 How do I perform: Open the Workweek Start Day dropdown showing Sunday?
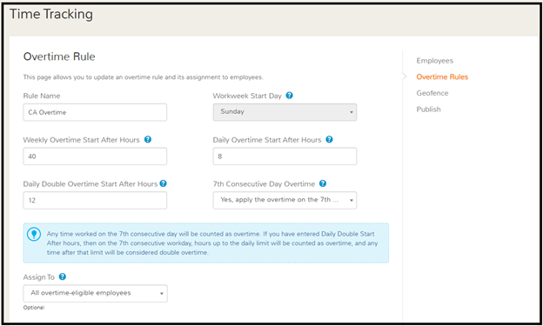[285, 112]
